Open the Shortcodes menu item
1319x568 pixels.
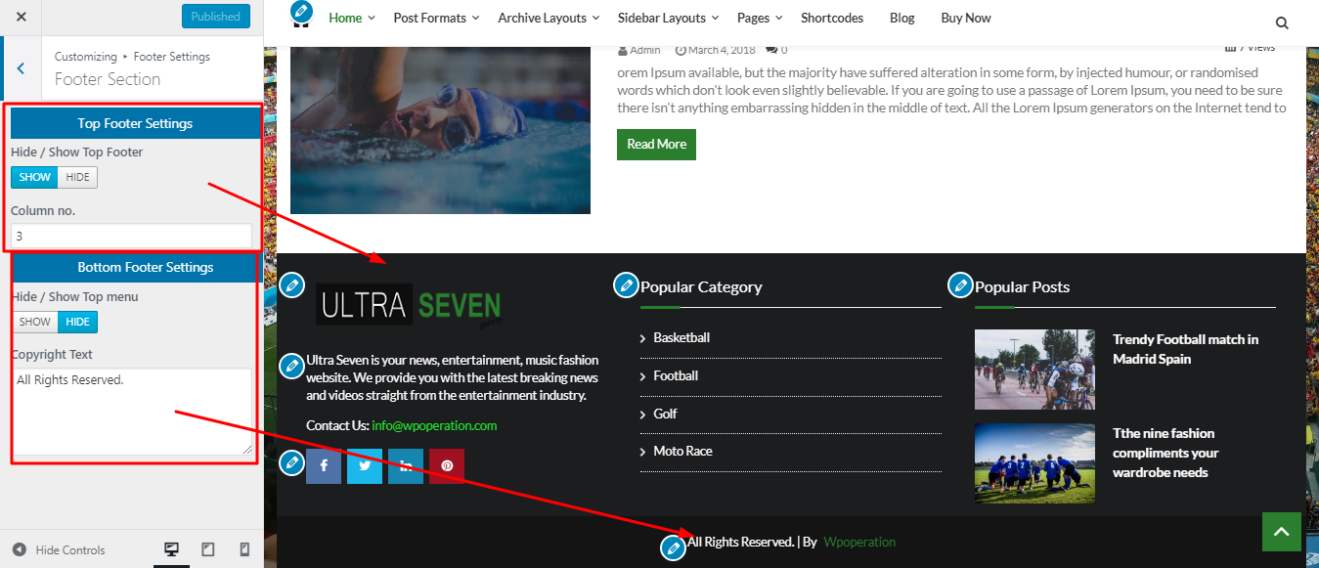pos(832,18)
